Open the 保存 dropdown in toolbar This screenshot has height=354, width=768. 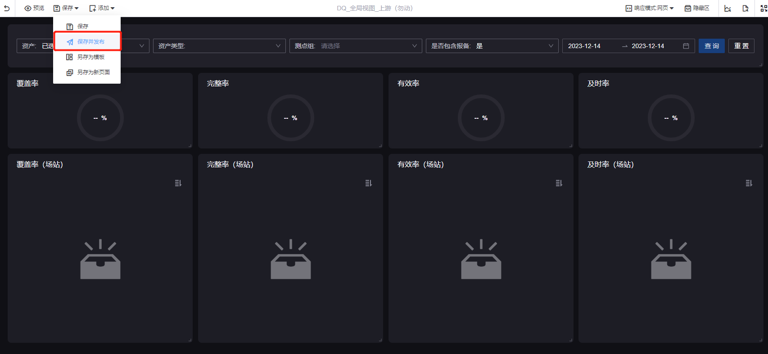[x=66, y=8]
